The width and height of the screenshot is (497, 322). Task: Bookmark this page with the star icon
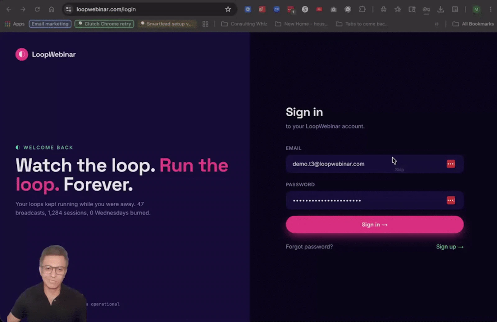click(228, 9)
